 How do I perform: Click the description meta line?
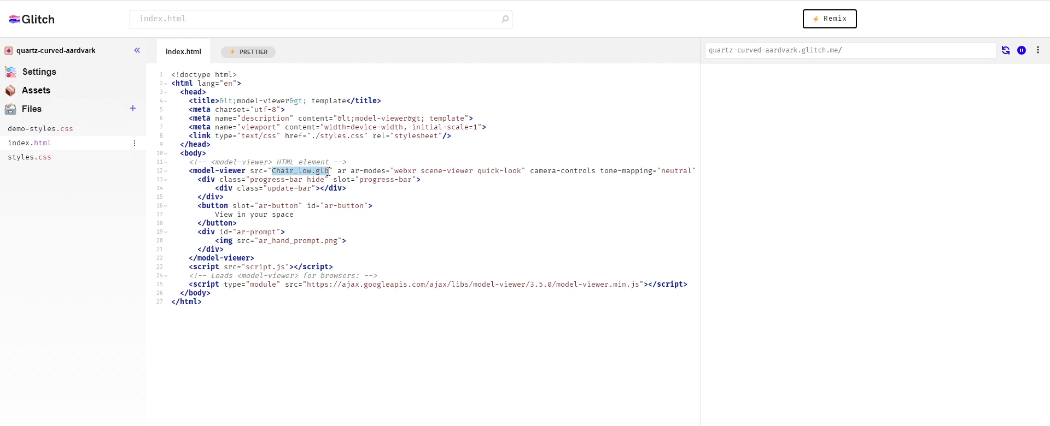tap(331, 119)
